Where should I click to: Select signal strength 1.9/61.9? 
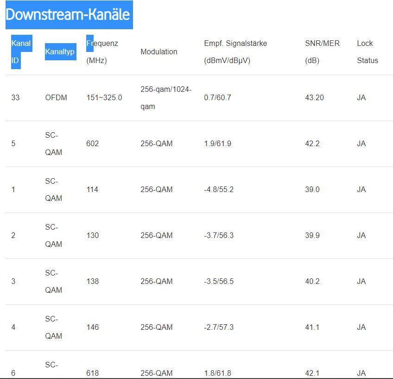tap(217, 143)
